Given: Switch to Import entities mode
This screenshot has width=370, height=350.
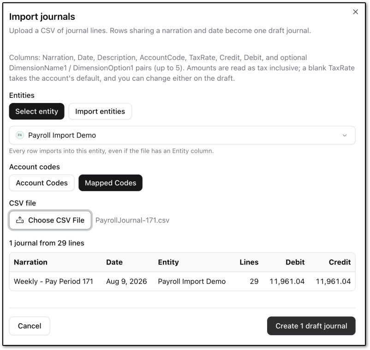Looking at the screenshot, I should [100, 111].
